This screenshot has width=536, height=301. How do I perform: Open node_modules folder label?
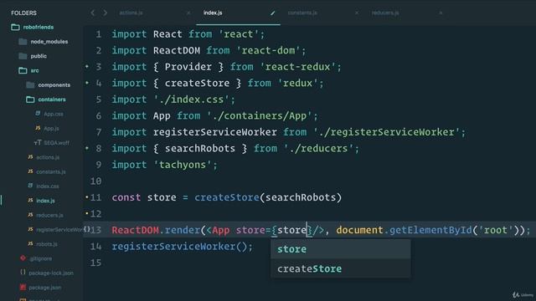pyautogui.click(x=49, y=42)
